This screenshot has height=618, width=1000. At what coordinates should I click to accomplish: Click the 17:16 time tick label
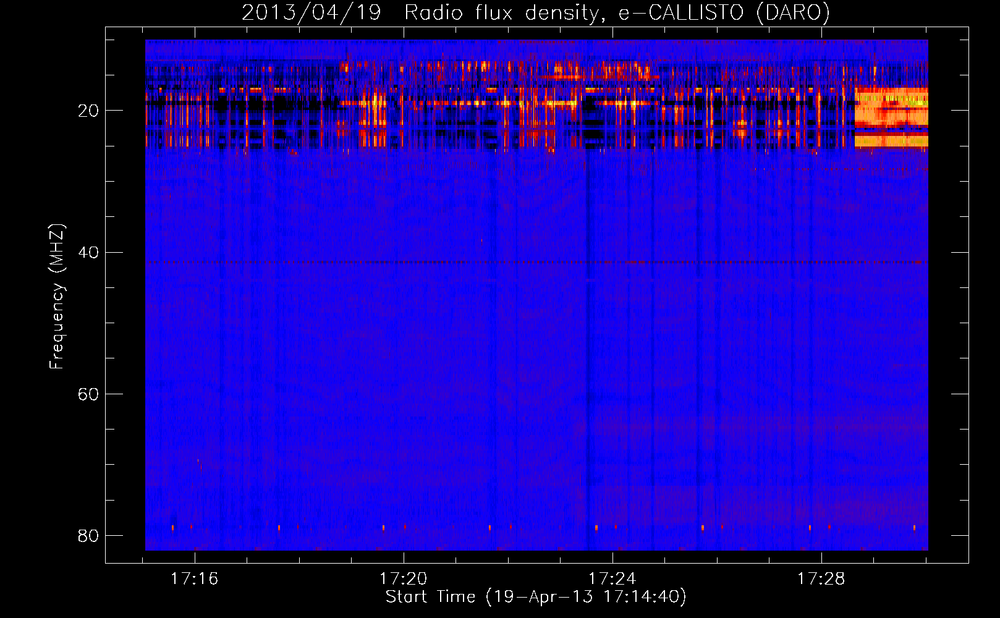[x=195, y=579]
